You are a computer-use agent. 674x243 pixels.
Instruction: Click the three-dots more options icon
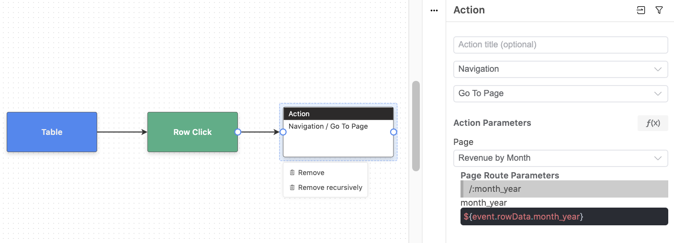(434, 11)
